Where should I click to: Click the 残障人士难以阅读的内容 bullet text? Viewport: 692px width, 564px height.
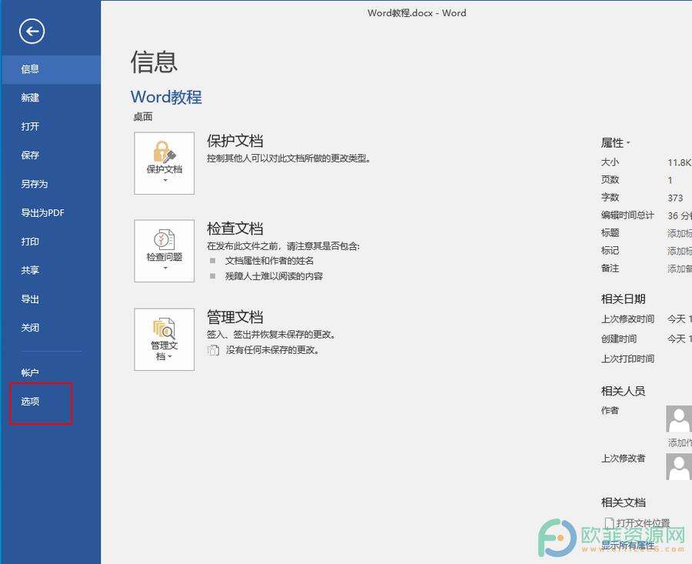coord(274,276)
